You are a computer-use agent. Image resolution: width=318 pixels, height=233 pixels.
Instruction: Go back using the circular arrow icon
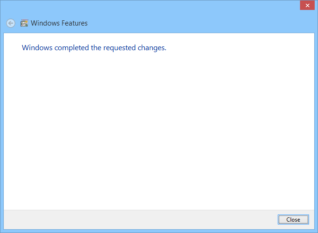coord(11,23)
